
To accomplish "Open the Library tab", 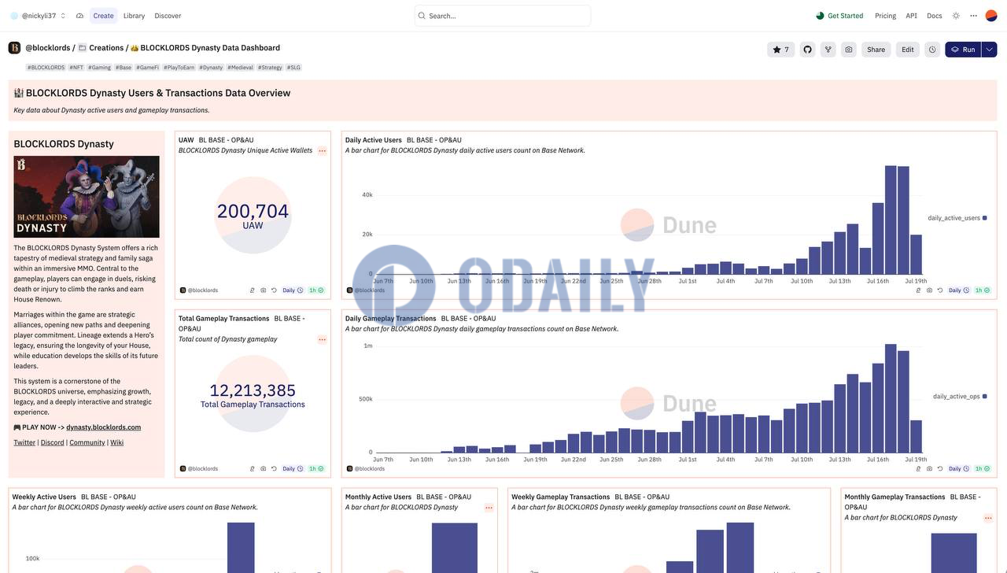I will [x=134, y=16].
